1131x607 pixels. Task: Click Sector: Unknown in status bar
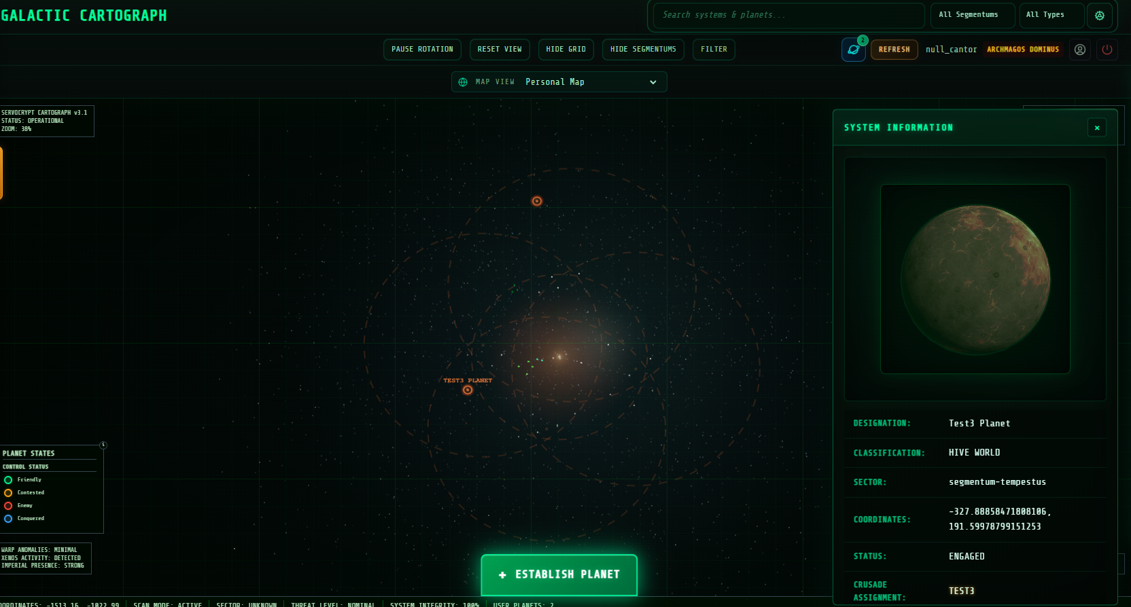[246, 604]
